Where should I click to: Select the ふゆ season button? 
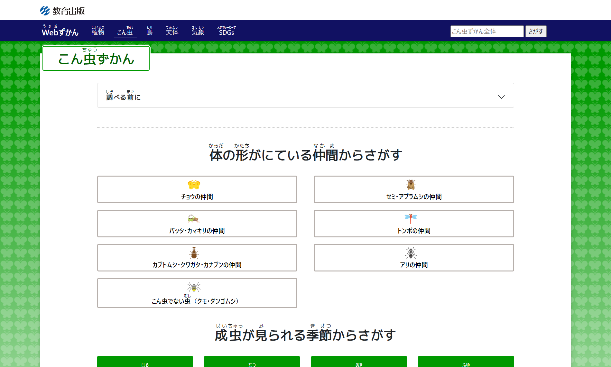click(x=466, y=362)
